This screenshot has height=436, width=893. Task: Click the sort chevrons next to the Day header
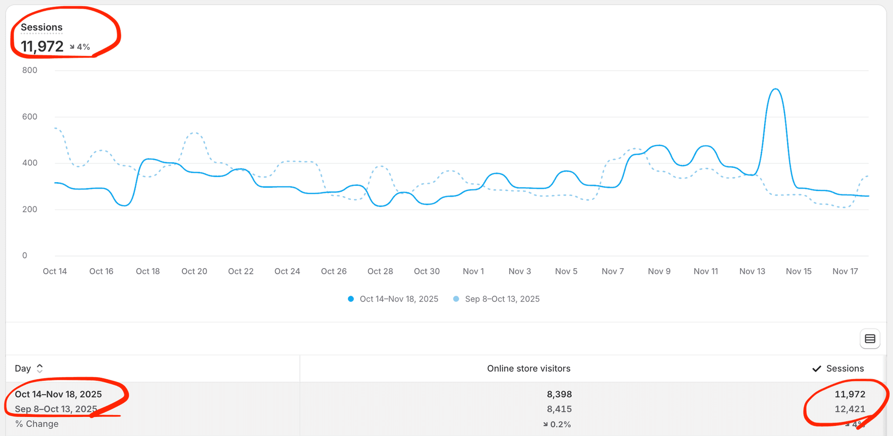[40, 368]
